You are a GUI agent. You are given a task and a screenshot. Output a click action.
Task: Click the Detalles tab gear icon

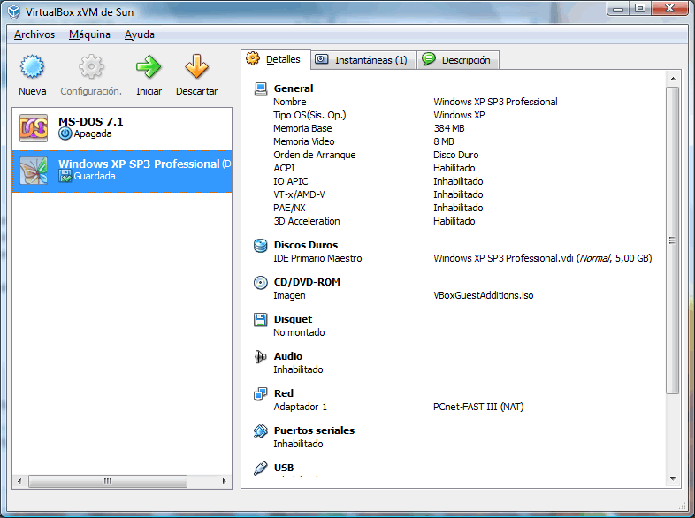pyautogui.click(x=253, y=58)
